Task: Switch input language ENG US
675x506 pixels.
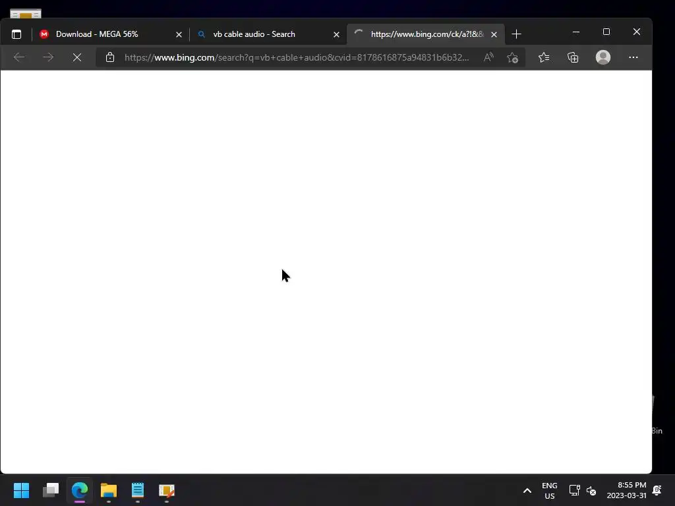Action: point(549,490)
